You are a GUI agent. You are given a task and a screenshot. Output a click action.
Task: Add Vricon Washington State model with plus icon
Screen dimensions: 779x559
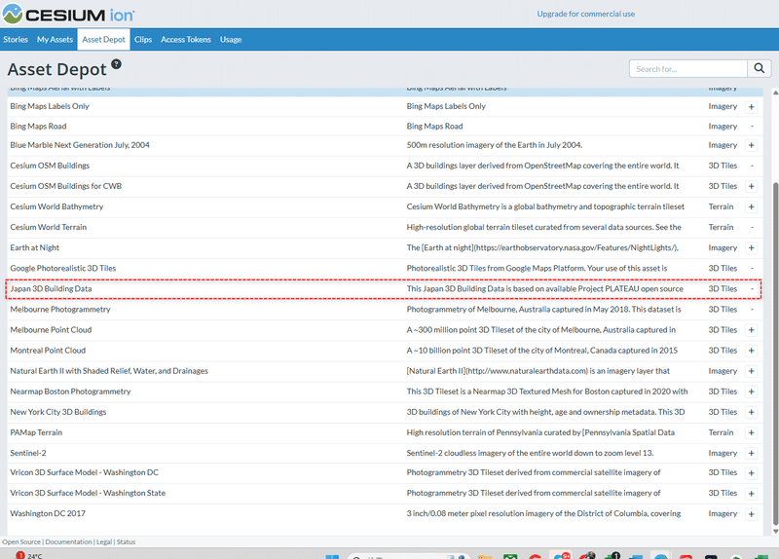click(751, 494)
